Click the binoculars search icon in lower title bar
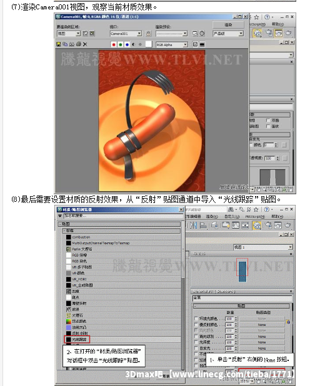Image resolution: width=320 pixels, height=386 pixels. (x=231, y=209)
